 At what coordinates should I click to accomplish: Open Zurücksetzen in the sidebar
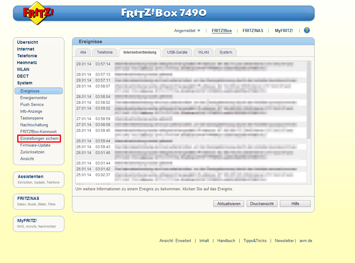point(32,152)
